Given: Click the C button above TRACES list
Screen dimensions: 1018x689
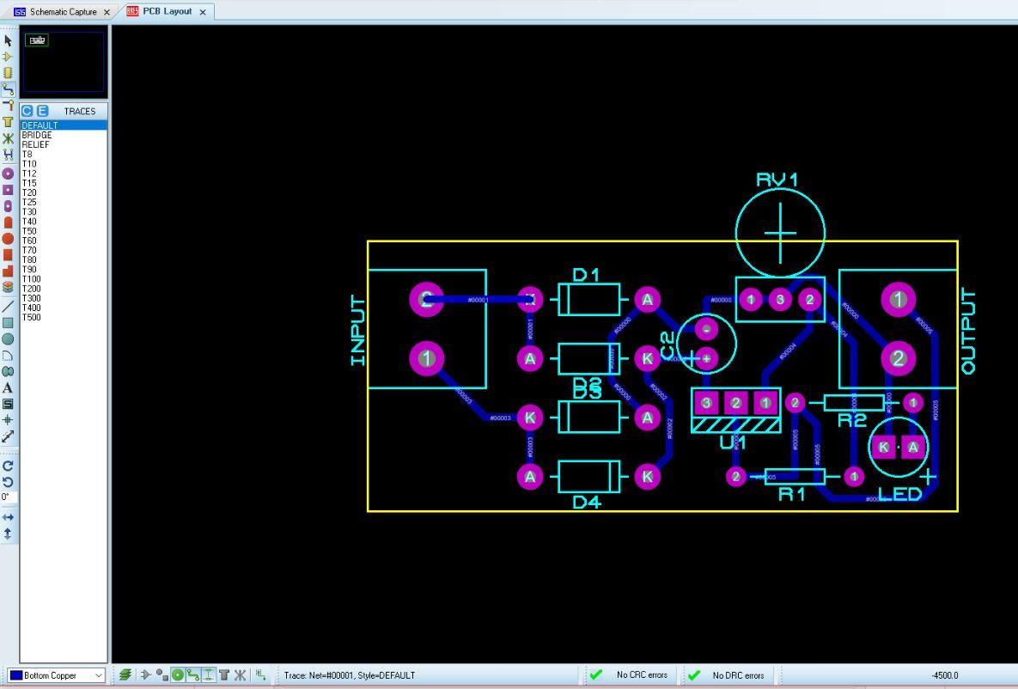Looking at the screenshot, I should (x=27, y=111).
